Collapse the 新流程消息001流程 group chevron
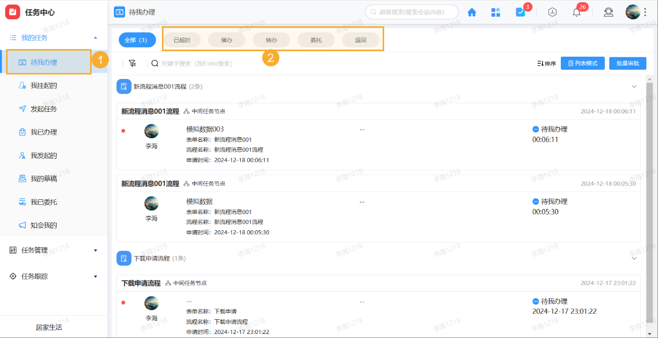 [634, 87]
